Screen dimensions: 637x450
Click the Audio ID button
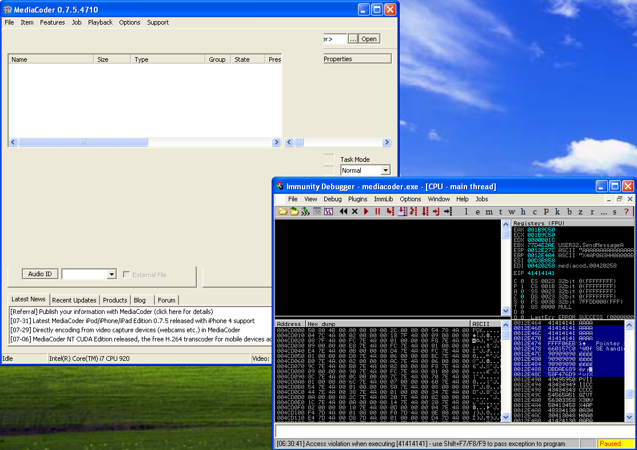click(40, 274)
